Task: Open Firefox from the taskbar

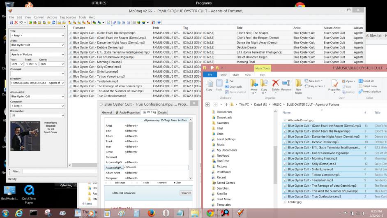Action: [x=151, y=213]
